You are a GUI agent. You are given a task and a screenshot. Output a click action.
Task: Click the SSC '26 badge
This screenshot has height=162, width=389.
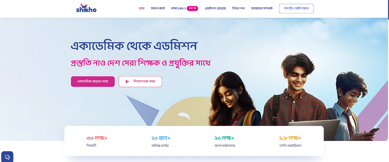[x=192, y=8]
